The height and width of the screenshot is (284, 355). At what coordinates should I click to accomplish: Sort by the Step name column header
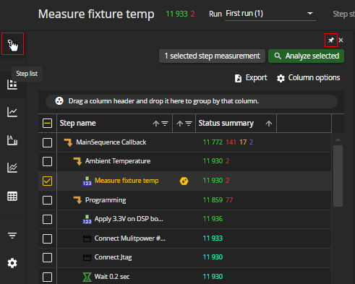tap(77, 124)
